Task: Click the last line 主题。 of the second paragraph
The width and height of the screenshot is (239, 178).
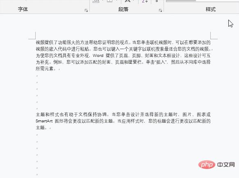Action: (41, 128)
